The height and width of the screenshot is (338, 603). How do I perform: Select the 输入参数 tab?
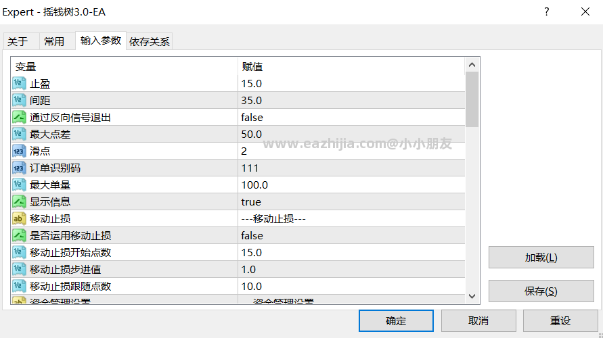(x=101, y=41)
